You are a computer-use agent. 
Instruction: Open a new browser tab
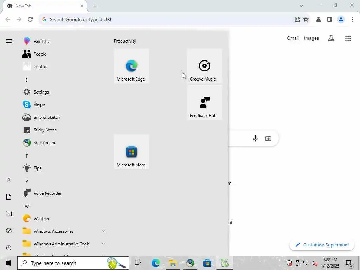[95, 6]
